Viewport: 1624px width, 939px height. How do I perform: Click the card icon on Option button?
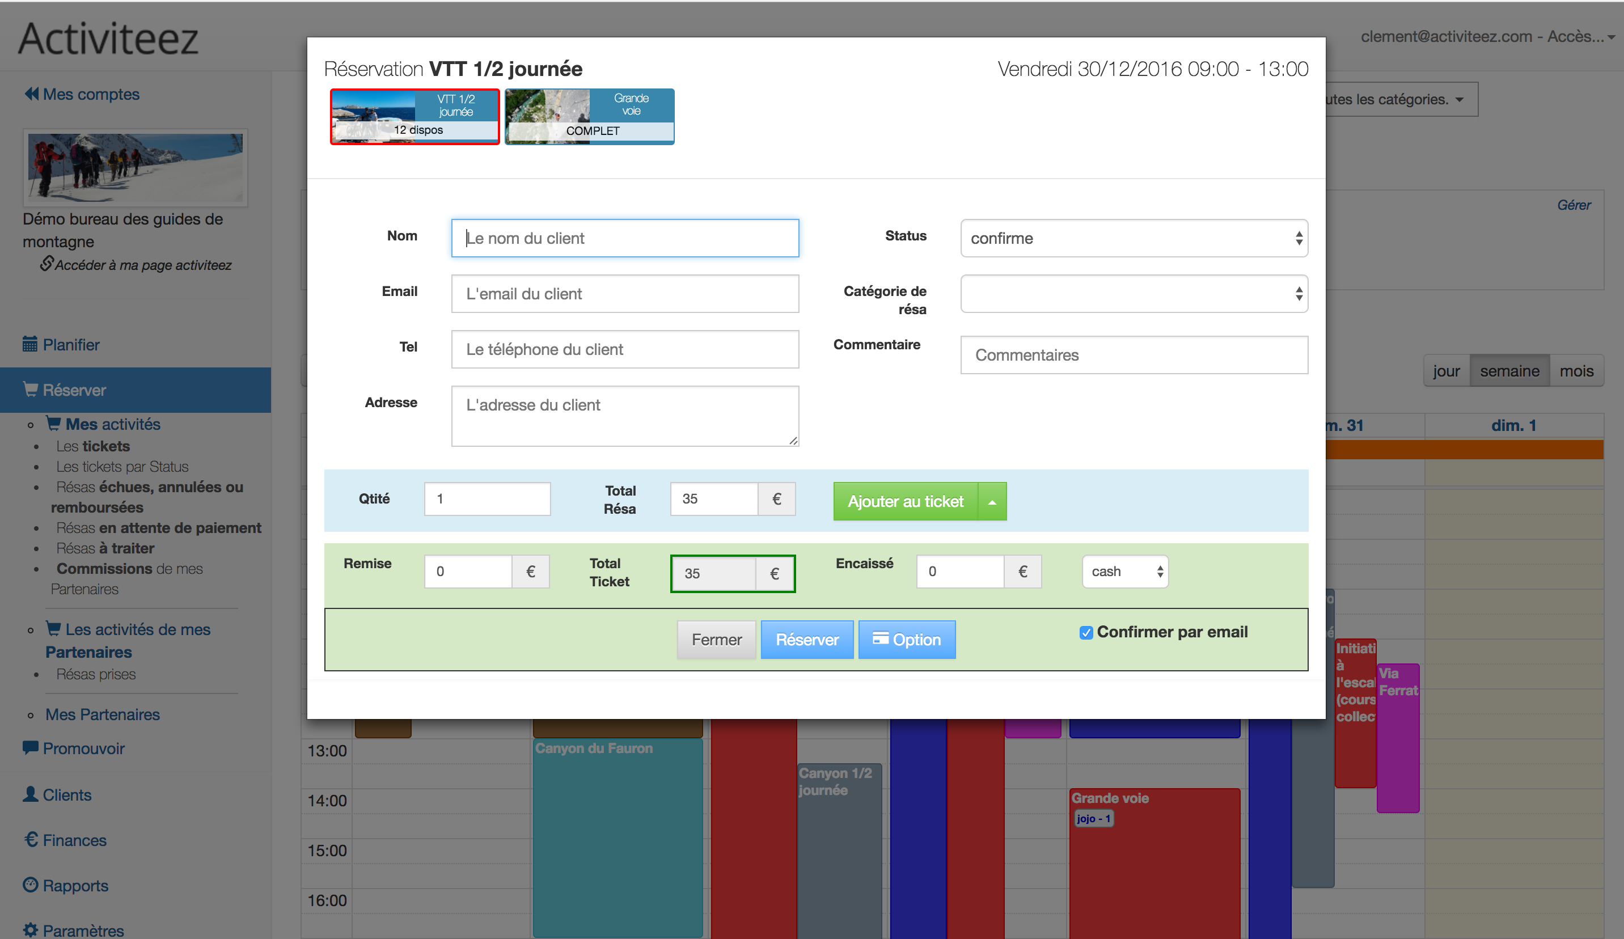click(880, 638)
